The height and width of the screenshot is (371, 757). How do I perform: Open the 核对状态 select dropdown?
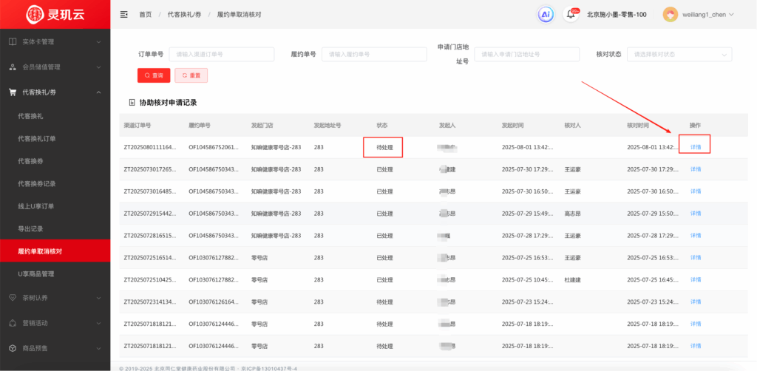pos(678,54)
